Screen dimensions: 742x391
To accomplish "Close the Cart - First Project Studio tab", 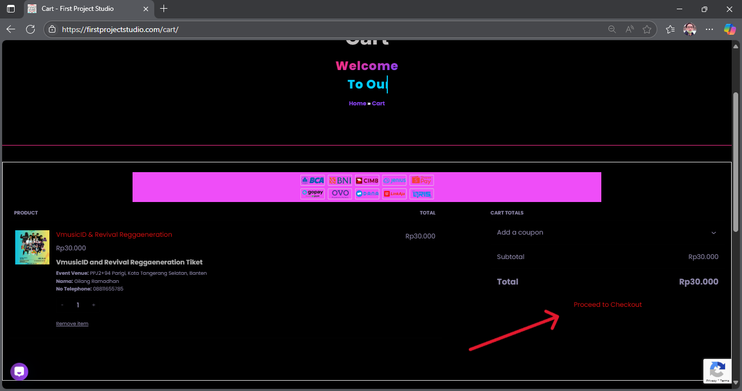I will point(146,9).
